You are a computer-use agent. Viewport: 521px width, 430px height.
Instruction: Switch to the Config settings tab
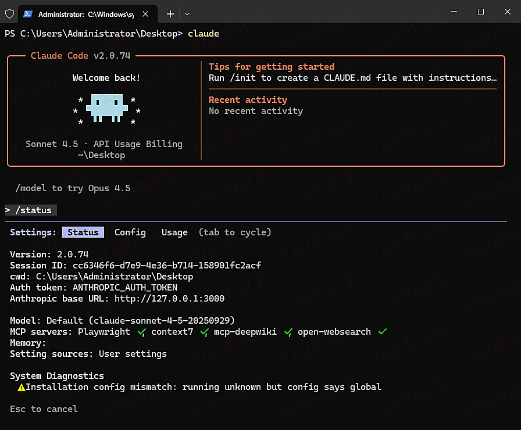(x=130, y=232)
